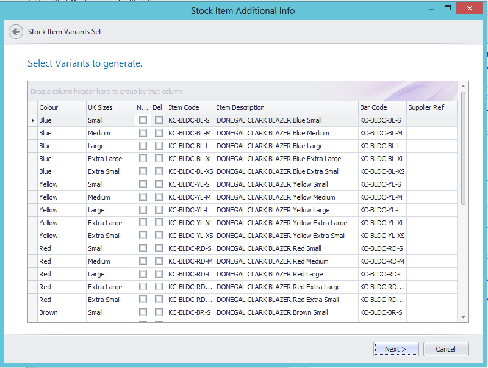
Task: Tick the N… checkbox for Yellow Small
Action: point(143,184)
